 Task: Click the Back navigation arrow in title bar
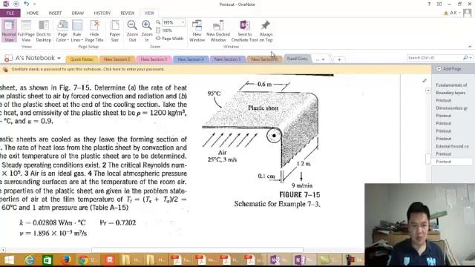(16, 4)
